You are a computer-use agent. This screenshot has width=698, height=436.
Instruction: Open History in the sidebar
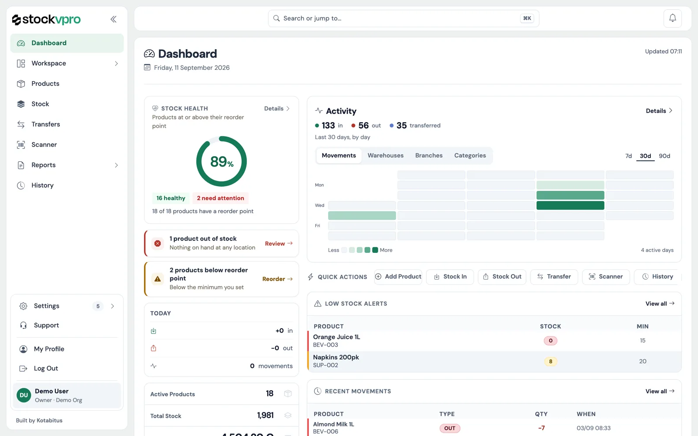pyautogui.click(x=67, y=185)
